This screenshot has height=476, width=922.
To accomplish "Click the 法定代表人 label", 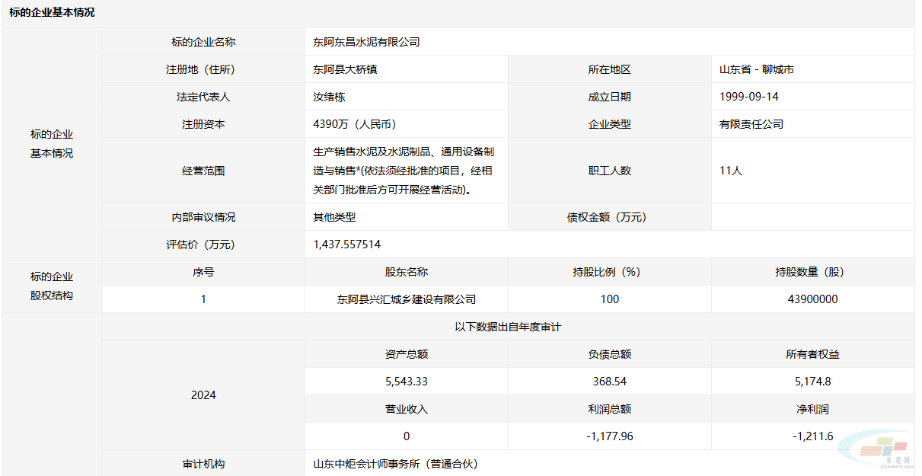I will click(203, 97).
